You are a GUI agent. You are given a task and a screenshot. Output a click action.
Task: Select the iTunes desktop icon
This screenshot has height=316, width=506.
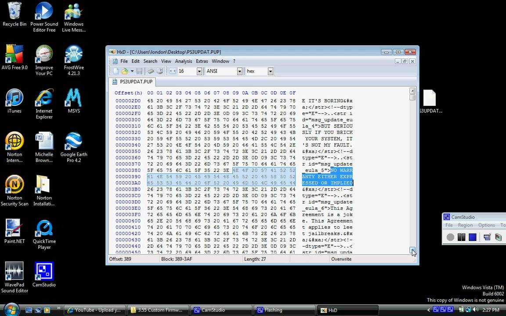coord(14,101)
